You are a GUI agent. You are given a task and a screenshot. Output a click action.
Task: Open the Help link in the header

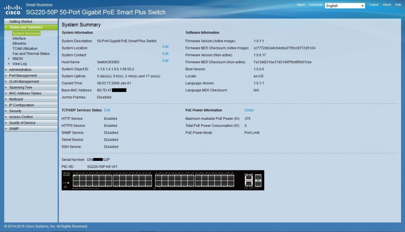pos(398,5)
